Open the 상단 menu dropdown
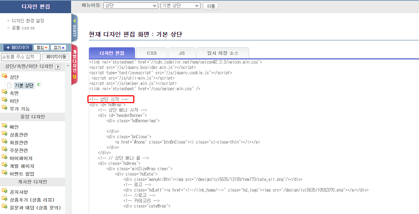The width and height of the screenshot is (419, 214). pos(131,6)
